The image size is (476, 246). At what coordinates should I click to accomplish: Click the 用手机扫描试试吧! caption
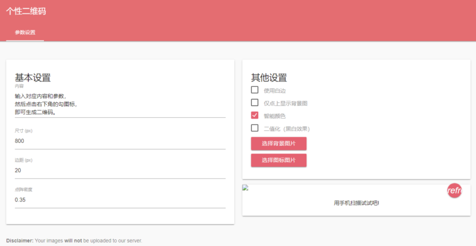coord(356,203)
